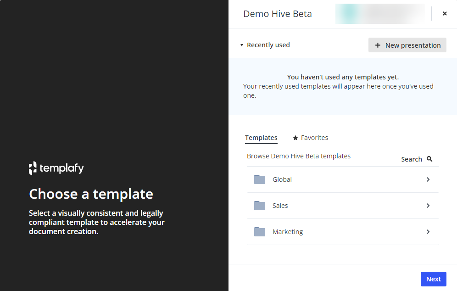This screenshot has width=457, height=291.
Task: Collapse the Recently used section triangle
Action: [242, 45]
